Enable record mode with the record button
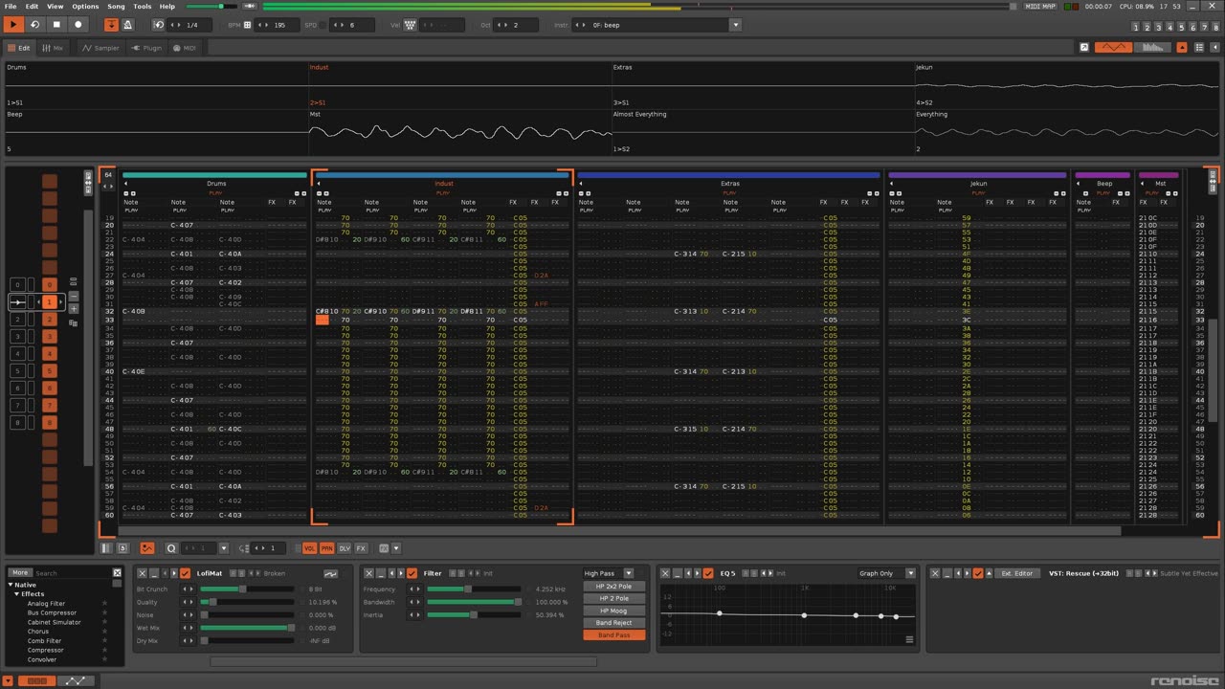This screenshot has height=689, width=1225. (x=78, y=24)
